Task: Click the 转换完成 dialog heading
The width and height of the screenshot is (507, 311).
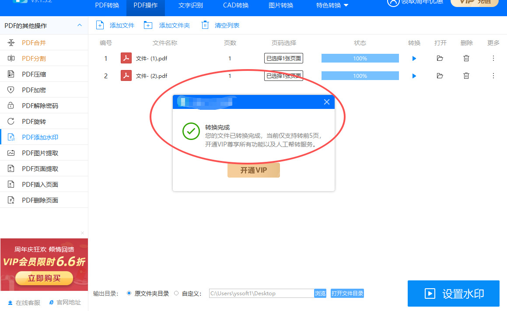Action: pos(217,127)
